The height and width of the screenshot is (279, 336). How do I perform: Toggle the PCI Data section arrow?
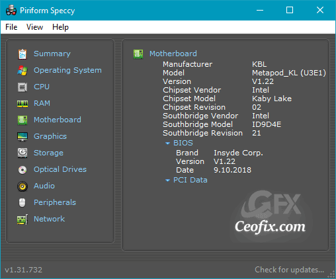(167, 180)
